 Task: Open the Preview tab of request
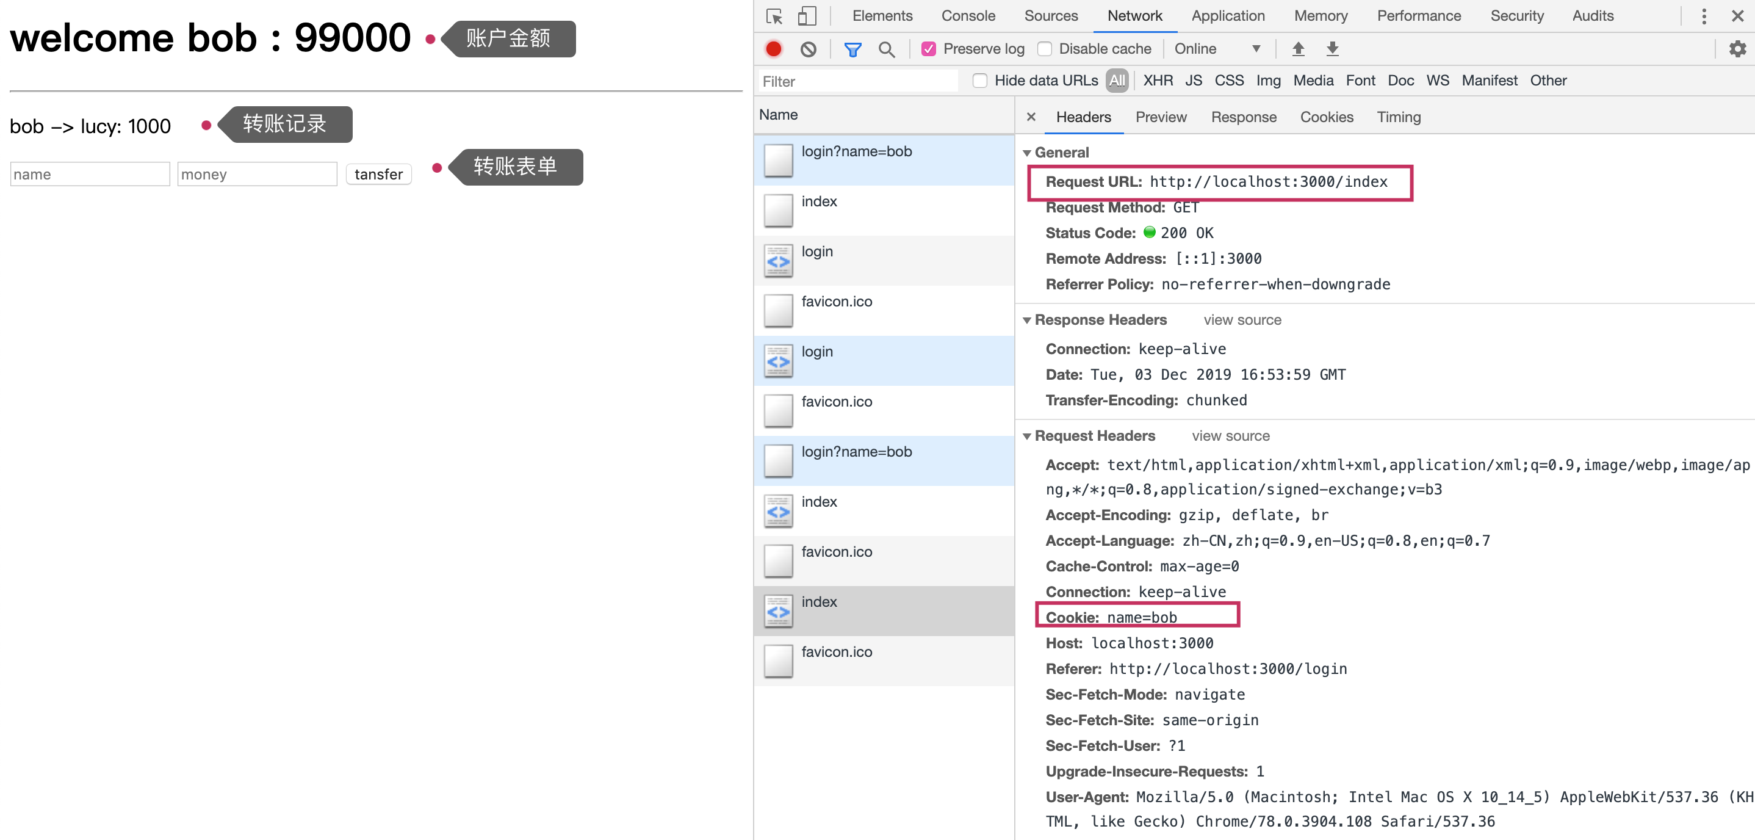coord(1160,117)
